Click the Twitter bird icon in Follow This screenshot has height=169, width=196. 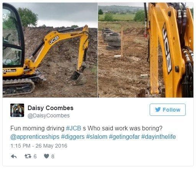point(158,110)
